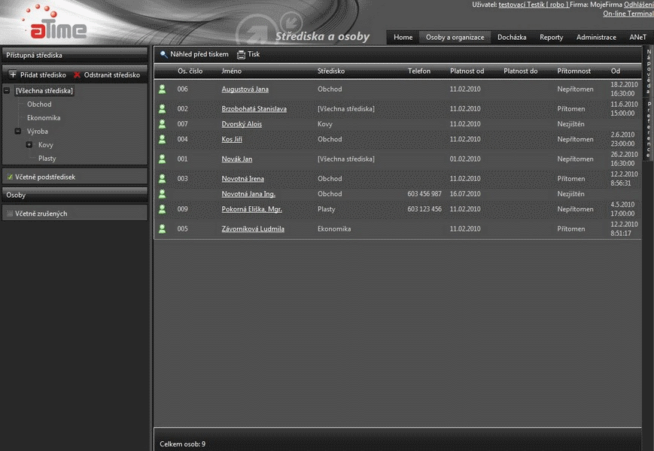
Task: Click the person icon for Brzobohatá Stanislava
Action: 163,109
